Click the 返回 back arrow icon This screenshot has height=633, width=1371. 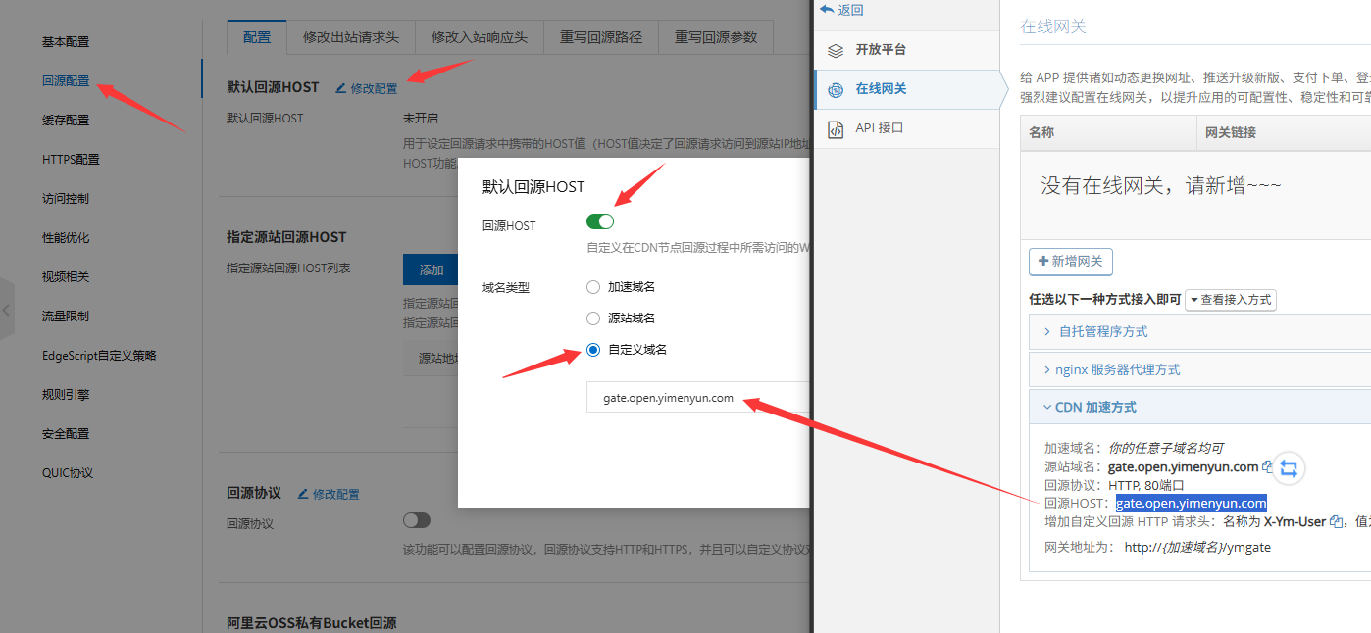click(x=827, y=10)
